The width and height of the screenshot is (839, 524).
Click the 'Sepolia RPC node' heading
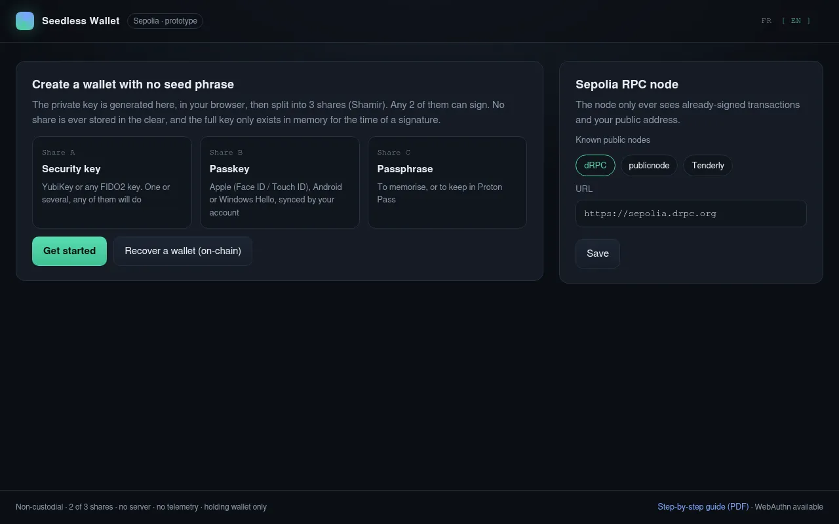(x=627, y=84)
